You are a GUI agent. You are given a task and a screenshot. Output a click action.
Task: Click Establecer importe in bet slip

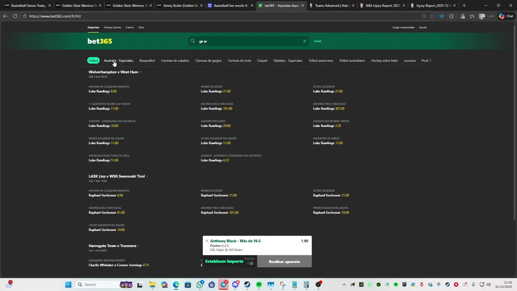click(224, 261)
